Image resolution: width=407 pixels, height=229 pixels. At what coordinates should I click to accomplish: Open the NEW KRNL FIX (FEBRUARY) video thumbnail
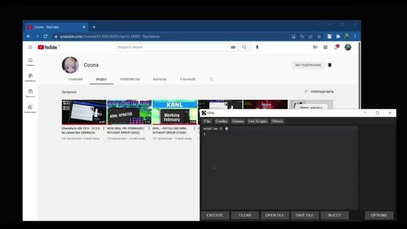(129, 112)
